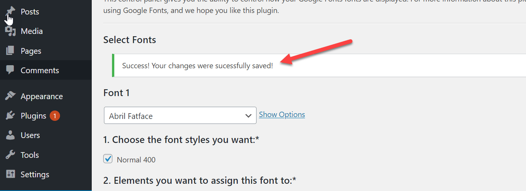526x191 pixels.
Task: Click the Show Options link
Action: [282, 115]
